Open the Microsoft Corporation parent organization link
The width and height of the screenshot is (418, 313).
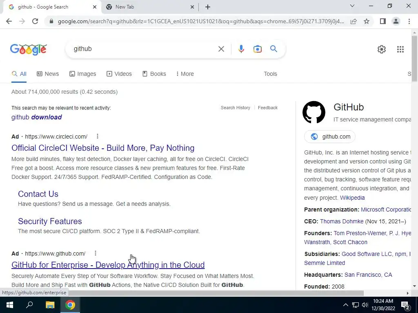(x=386, y=209)
